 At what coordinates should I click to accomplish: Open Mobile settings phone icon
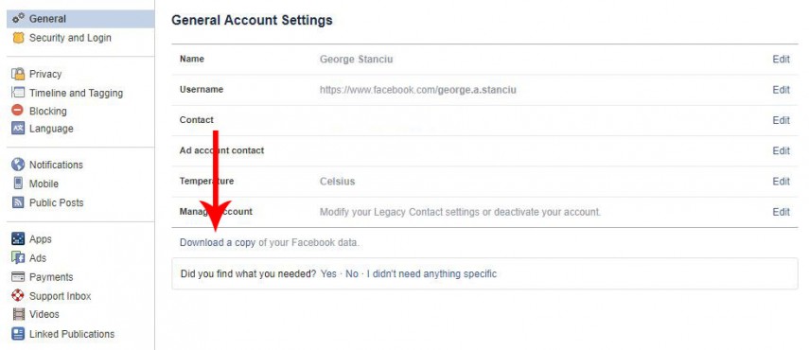click(18, 184)
